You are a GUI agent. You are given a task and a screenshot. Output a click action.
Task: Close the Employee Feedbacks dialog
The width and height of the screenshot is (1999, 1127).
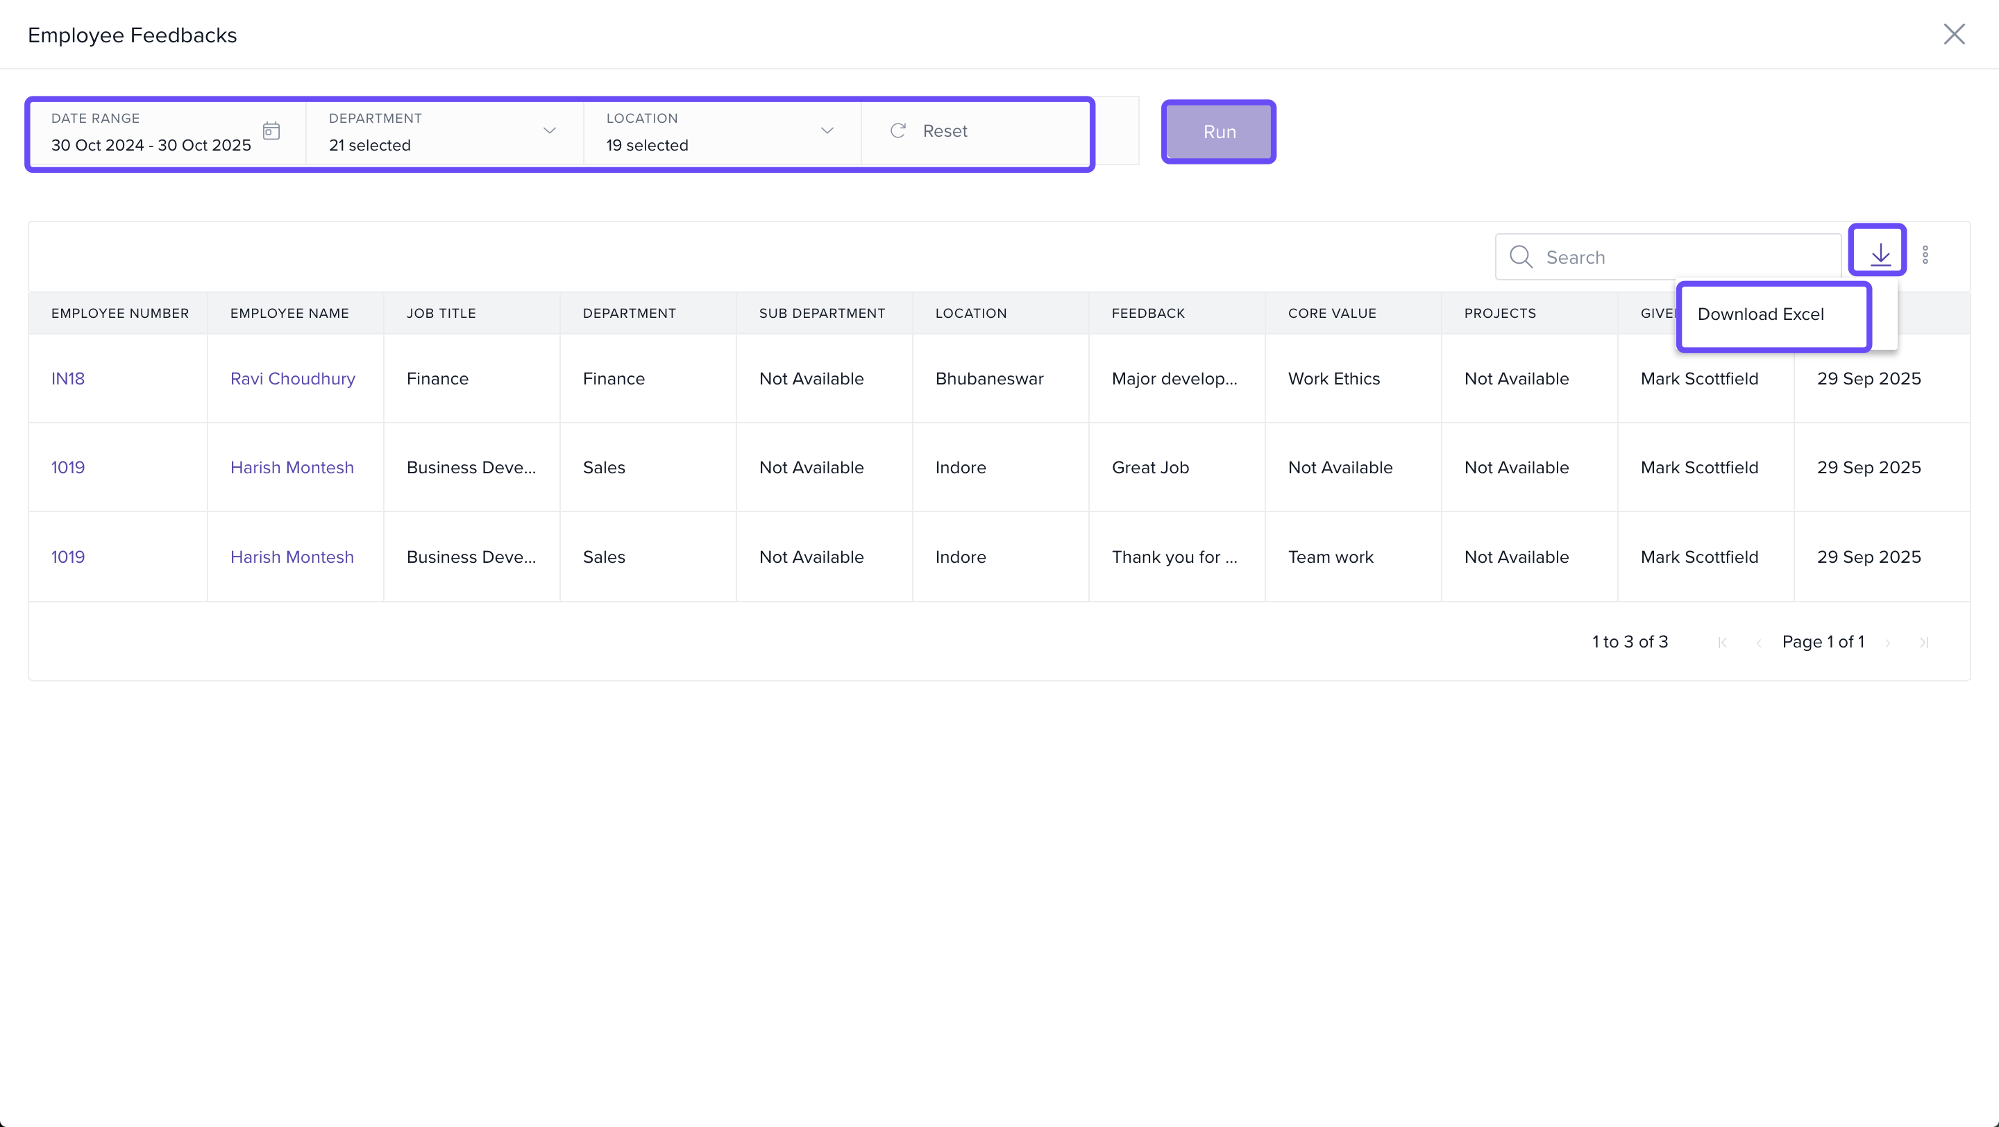[1953, 34]
